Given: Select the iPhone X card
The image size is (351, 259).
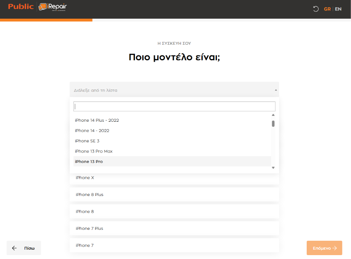Looking at the screenshot, I should [174, 178].
